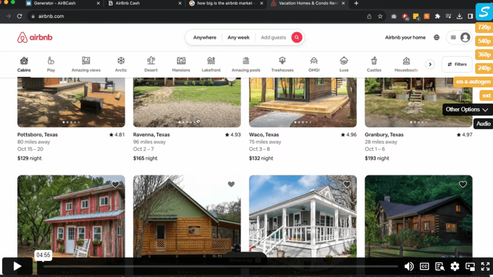The image size is (493, 277).
Task: Click Anywhere in the search bar
Action: tap(205, 38)
